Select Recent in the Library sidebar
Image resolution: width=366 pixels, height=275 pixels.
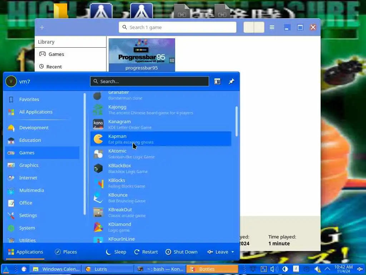coord(70,67)
